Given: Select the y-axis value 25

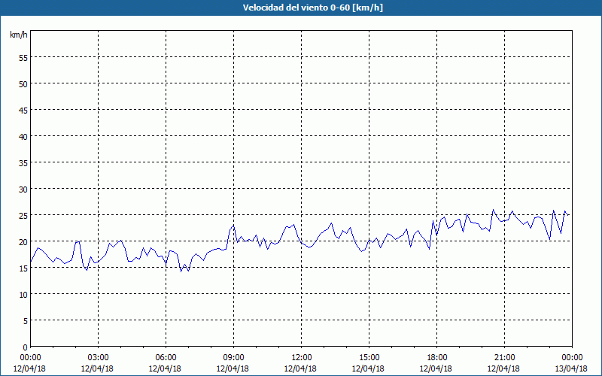Looking at the screenshot, I should (23, 215).
